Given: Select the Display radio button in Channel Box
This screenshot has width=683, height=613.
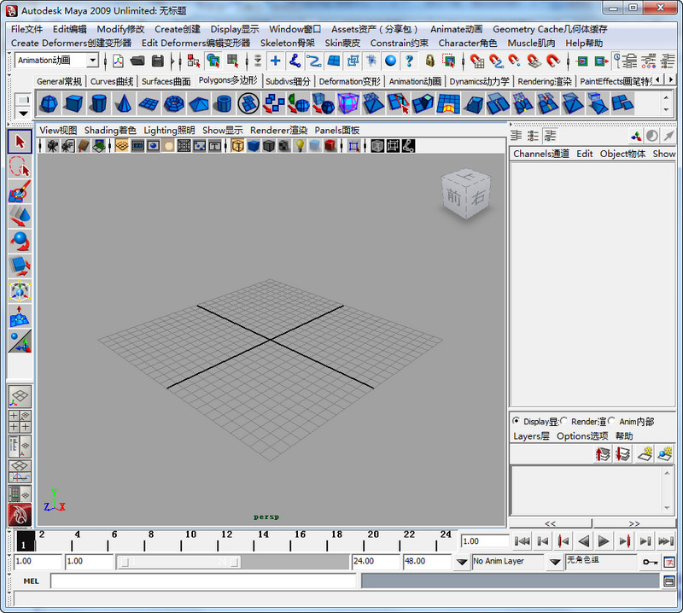Looking at the screenshot, I should coord(517,420).
